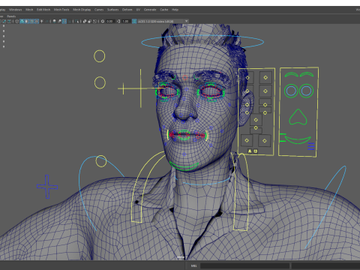This screenshot has width=360, height=270.
Task: Click the gamma value field 1.00
Action: pyautogui.click(x=125, y=21)
